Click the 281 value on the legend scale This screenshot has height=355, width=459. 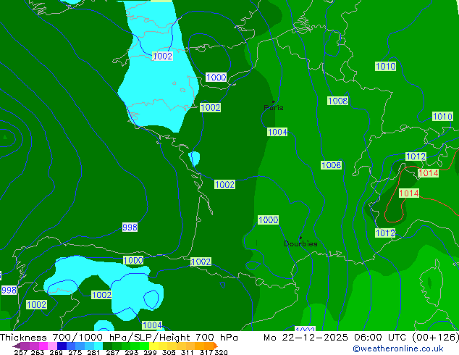pyautogui.click(x=93, y=352)
